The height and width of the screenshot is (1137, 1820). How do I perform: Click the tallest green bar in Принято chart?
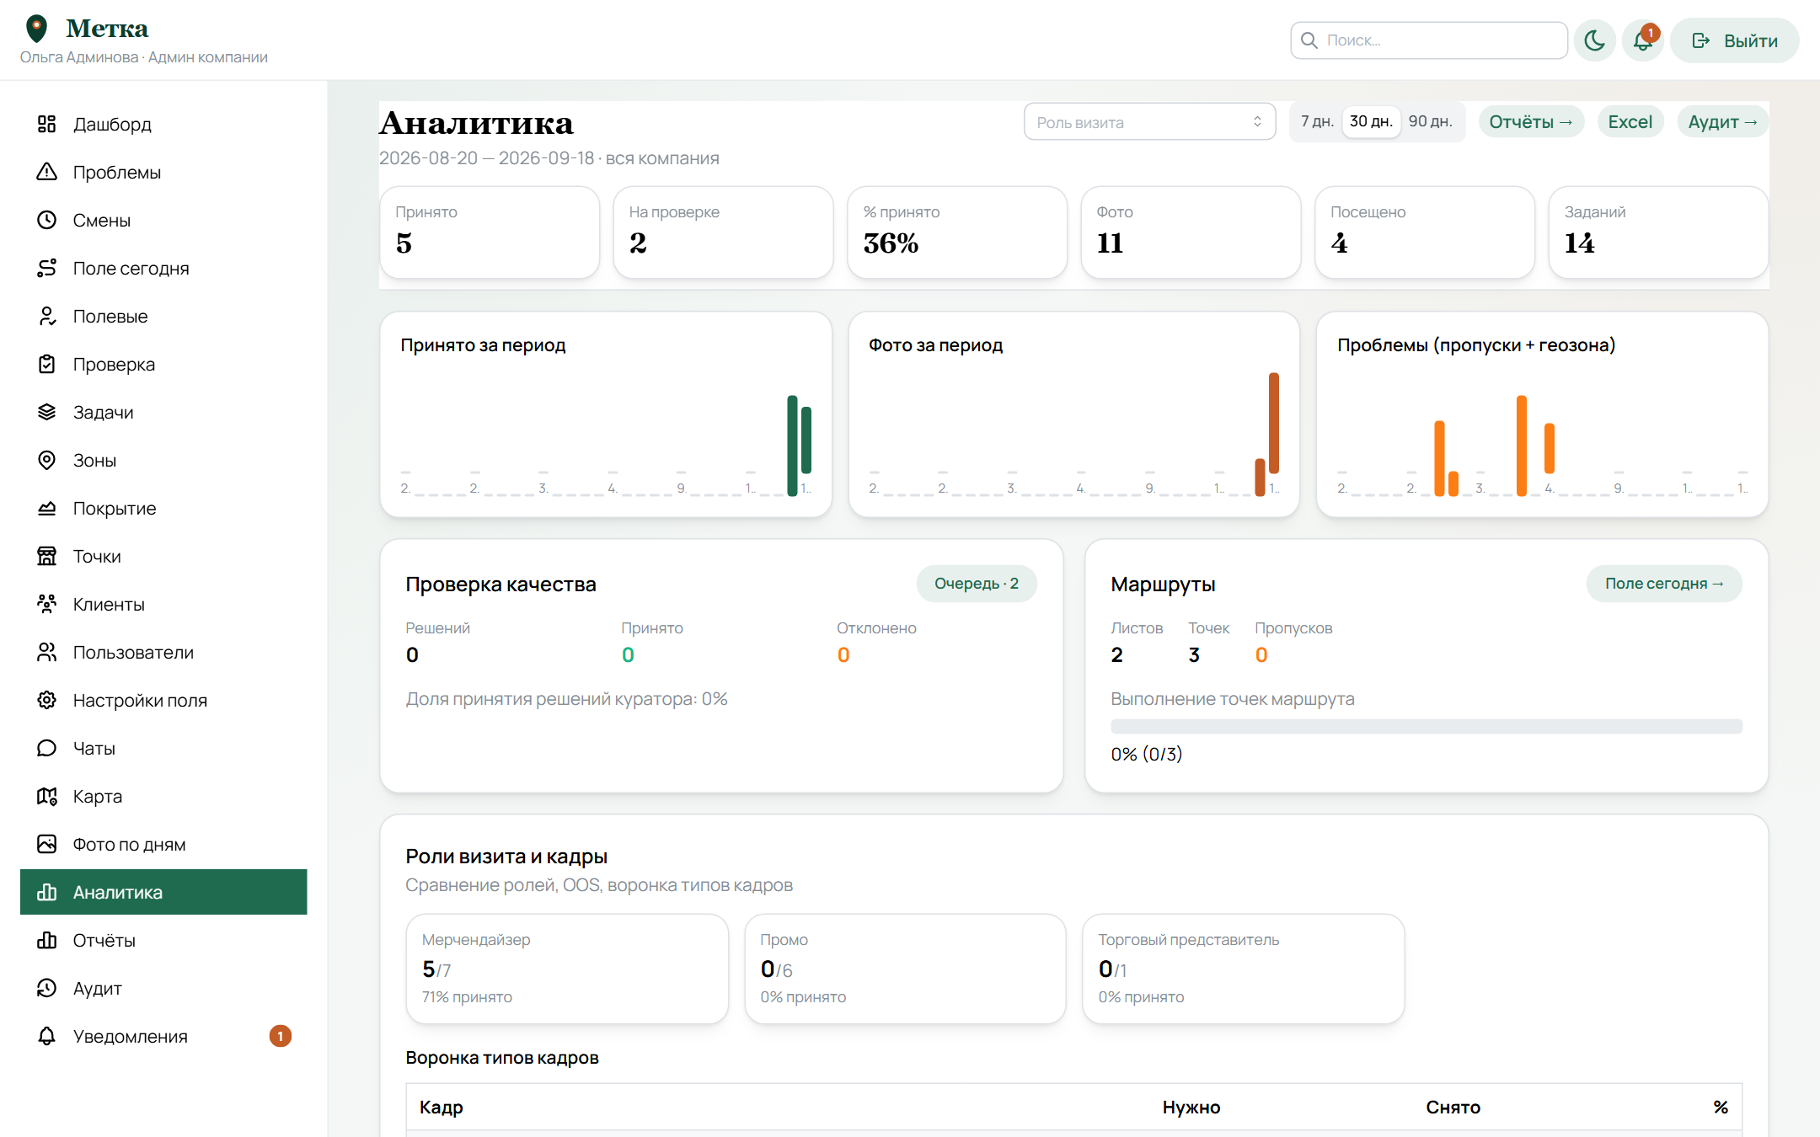[792, 446]
